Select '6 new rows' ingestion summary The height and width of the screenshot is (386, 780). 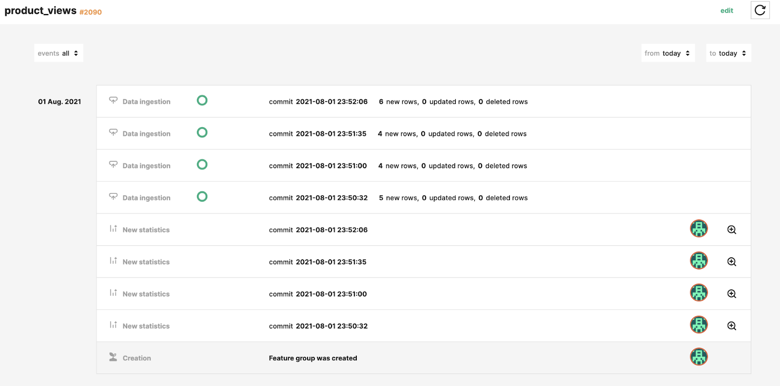[398, 102]
